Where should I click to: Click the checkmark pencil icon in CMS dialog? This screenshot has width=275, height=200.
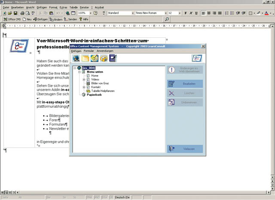pyautogui.click(x=95, y=58)
